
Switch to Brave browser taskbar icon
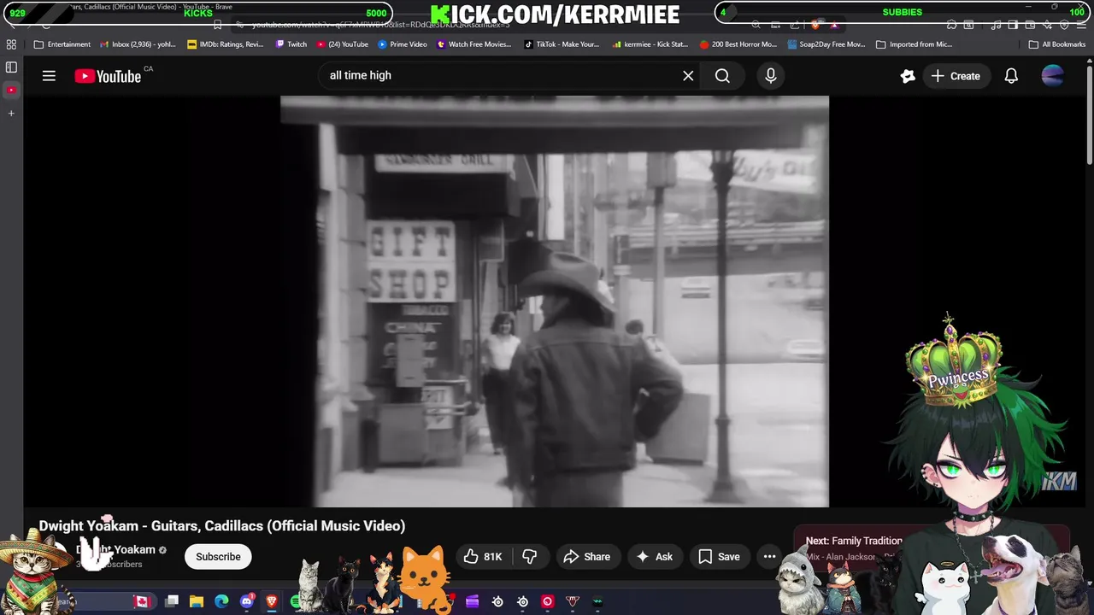(x=272, y=601)
